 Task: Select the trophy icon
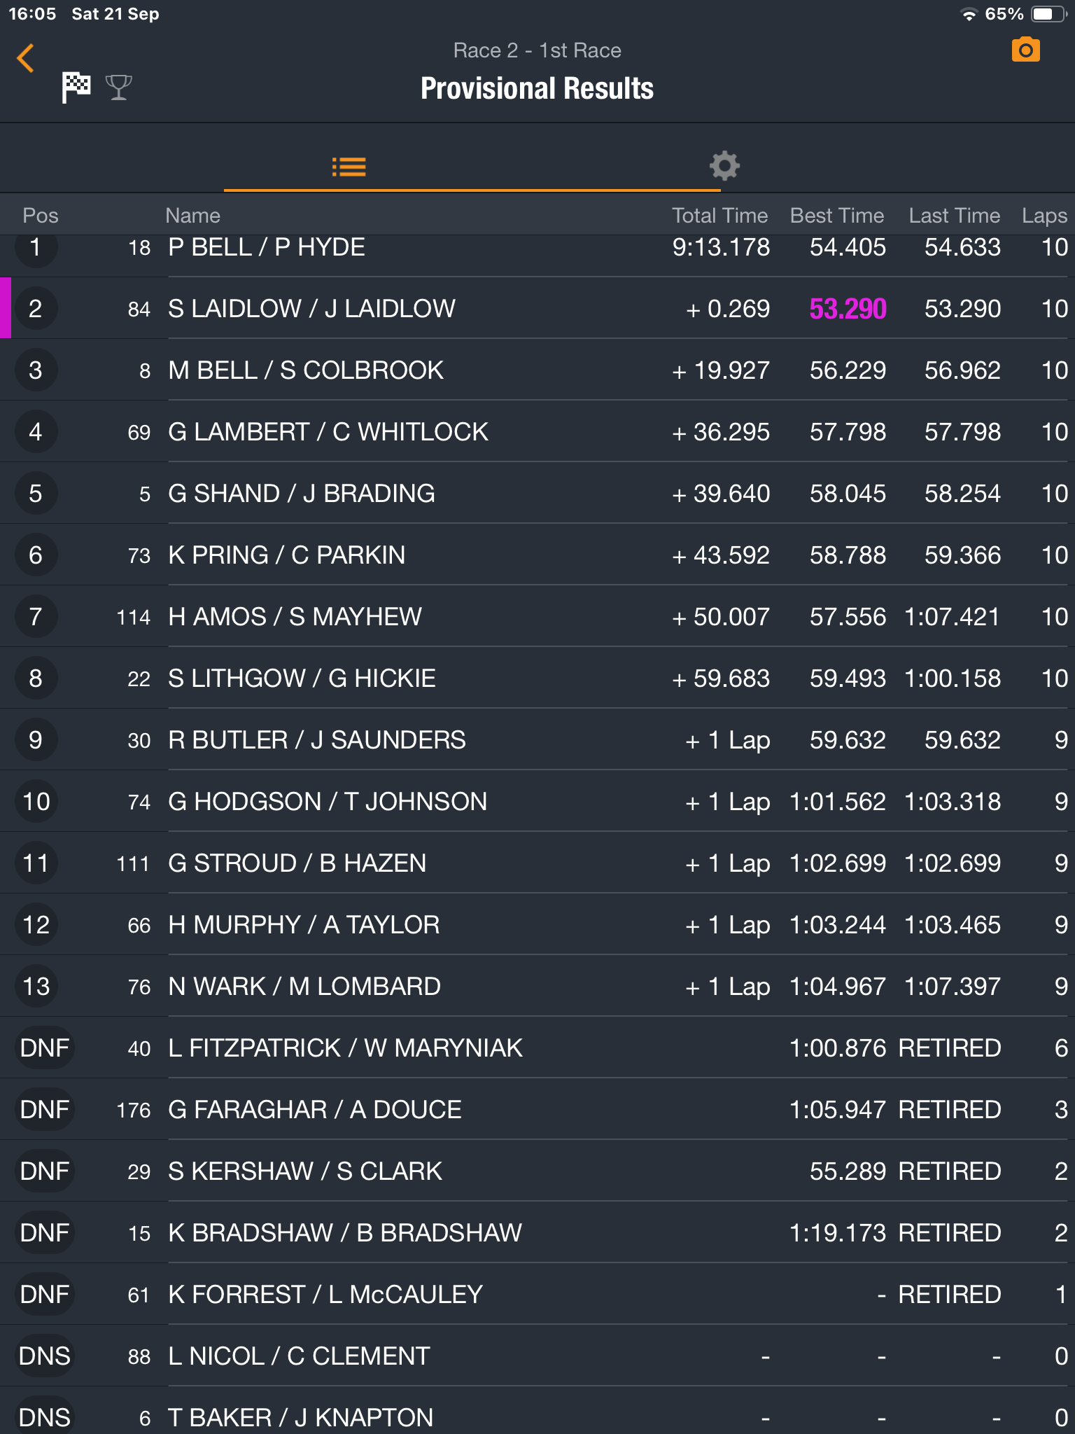point(118,88)
